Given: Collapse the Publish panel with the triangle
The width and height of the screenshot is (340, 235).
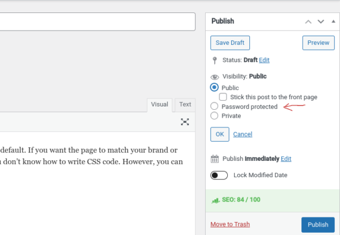Looking at the screenshot, I should tap(333, 22).
